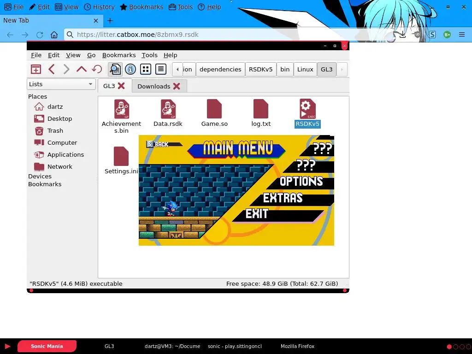Select the Data.rsdk file icon
The height and width of the screenshot is (354, 472).
(168, 109)
